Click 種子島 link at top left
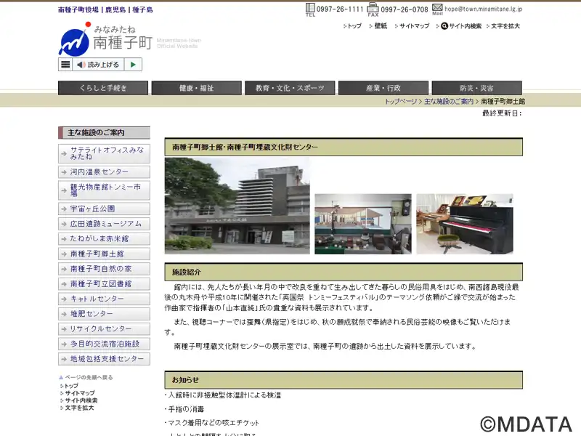 [x=142, y=9]
